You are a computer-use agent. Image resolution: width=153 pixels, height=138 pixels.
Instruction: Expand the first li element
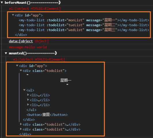pos(28,95)
